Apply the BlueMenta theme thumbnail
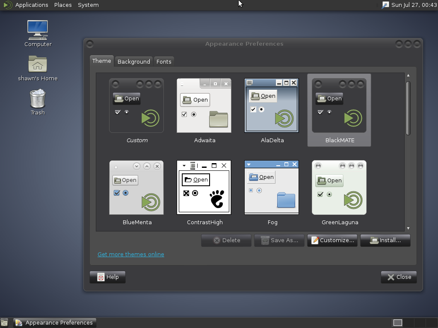 pos(136,187)
